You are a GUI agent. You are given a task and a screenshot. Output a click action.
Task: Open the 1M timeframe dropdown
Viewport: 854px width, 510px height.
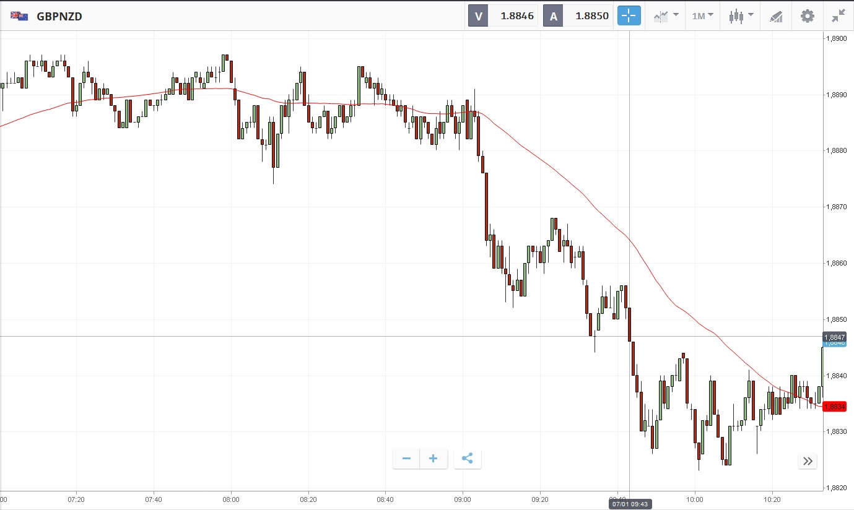(x=702, y=16)
